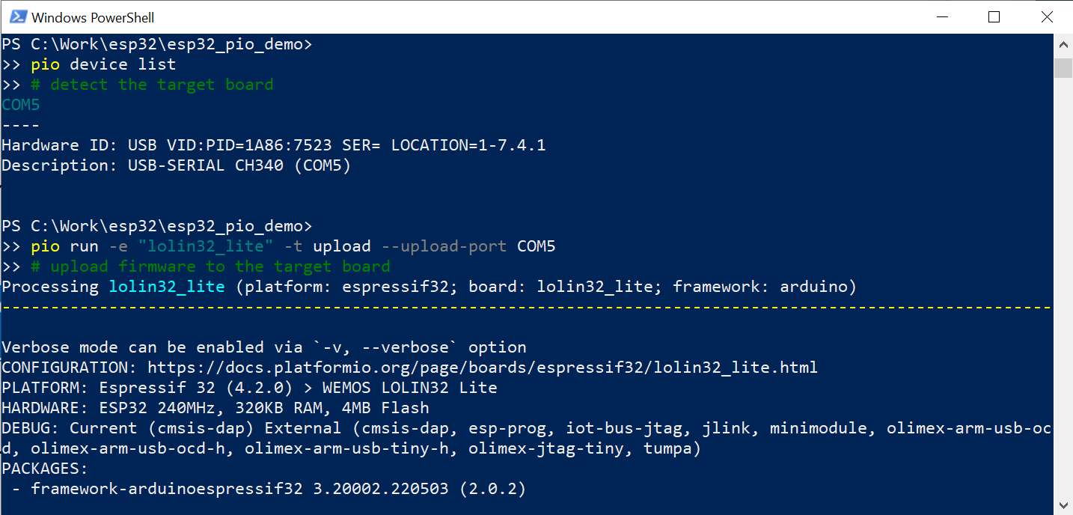Minimize the PowerShell window
The image size is (1073, 515).
pos(941,16)
